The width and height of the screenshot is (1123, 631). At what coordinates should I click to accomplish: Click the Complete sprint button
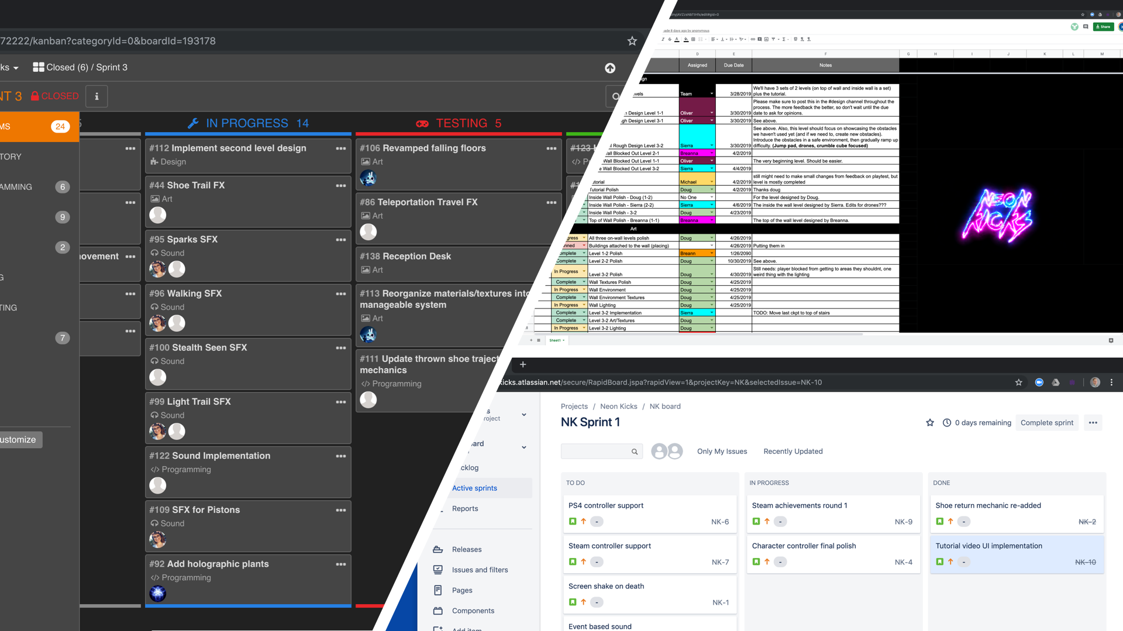point(1046,422)
